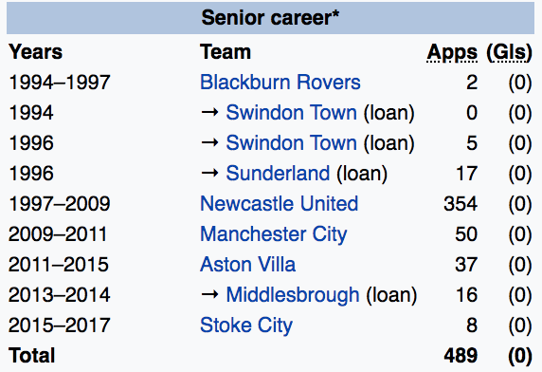
Task: Open the Manchester City link
Action: [274, 234]
